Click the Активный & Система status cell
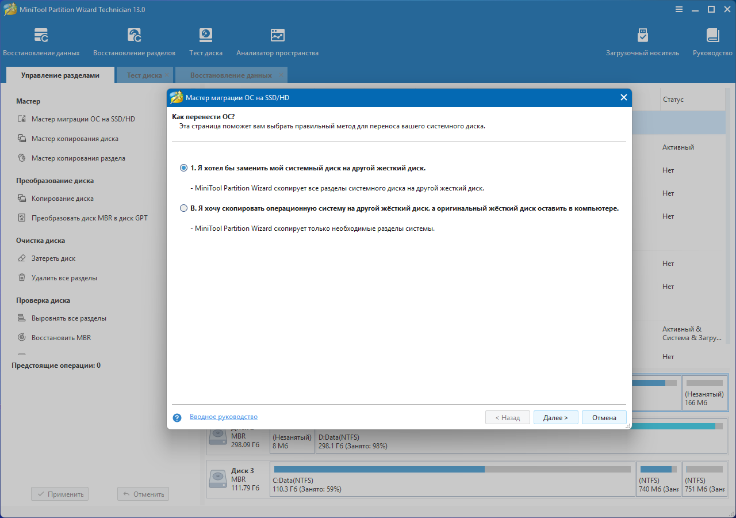The width and height of the screenshot is (736, 518). point(692,333)
